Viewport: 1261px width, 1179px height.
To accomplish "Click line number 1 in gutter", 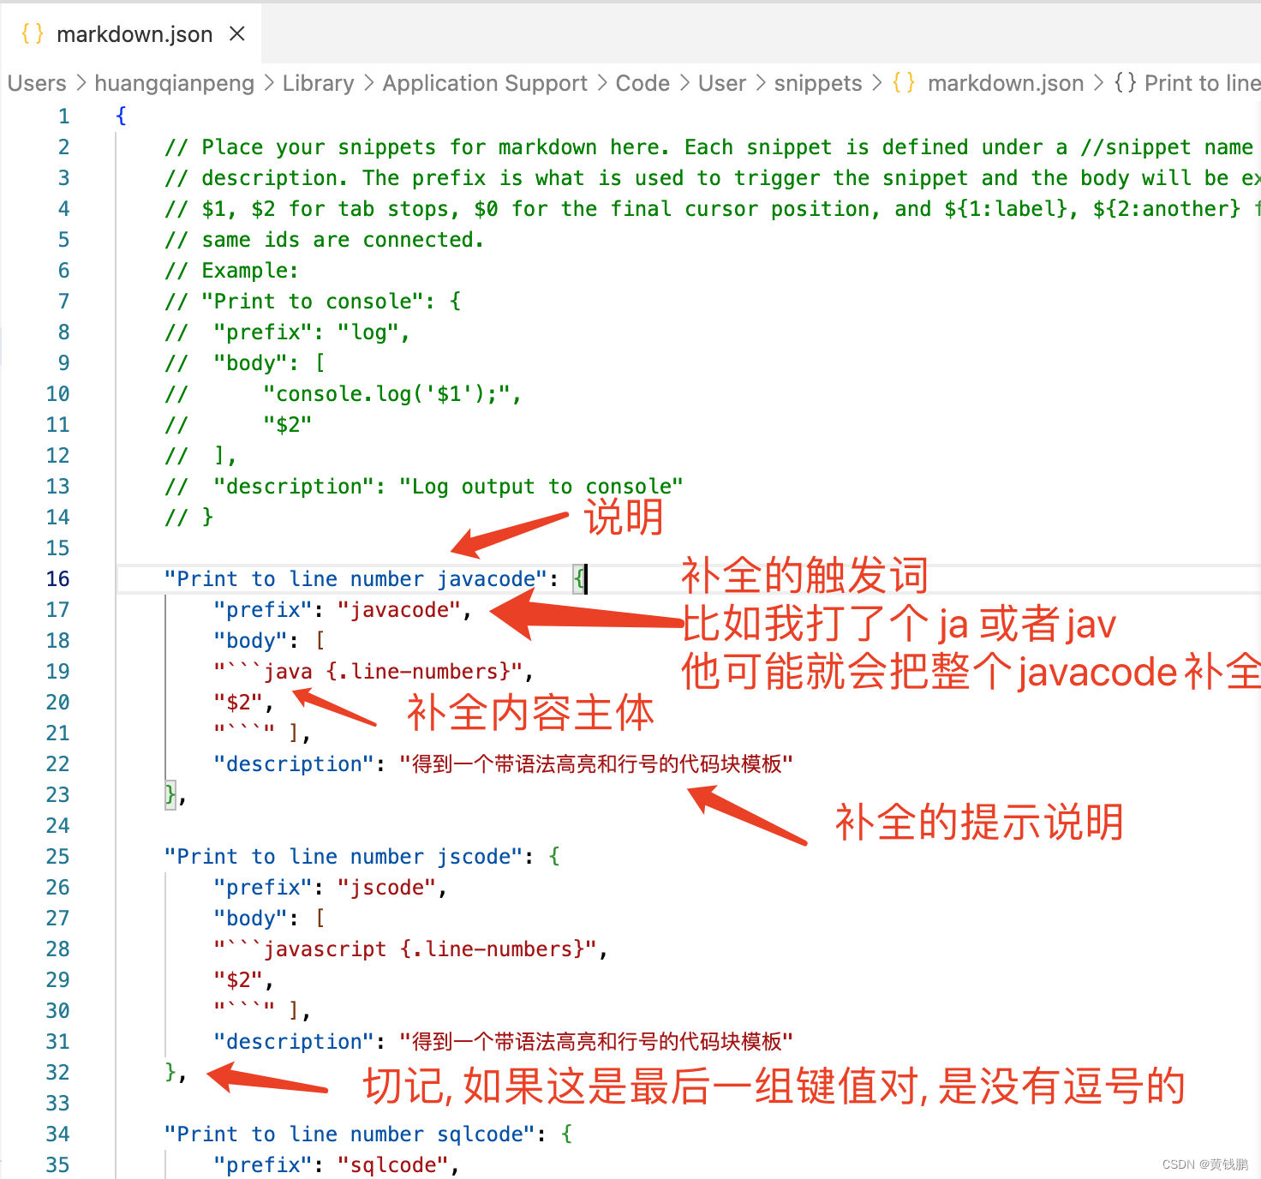I will pos(63,116).
